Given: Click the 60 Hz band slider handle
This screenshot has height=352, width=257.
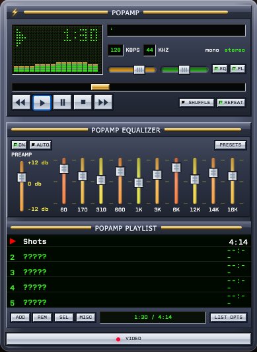Looking at the screenshot, I should (x=64, y=169).
